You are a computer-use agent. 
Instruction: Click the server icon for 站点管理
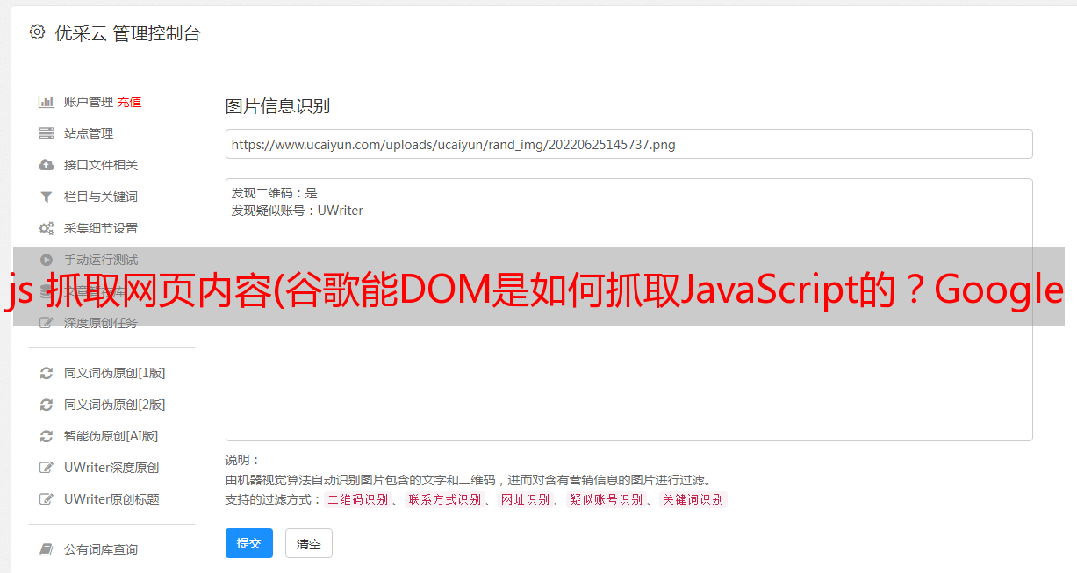pyautogui.click(x=47, y=133)
